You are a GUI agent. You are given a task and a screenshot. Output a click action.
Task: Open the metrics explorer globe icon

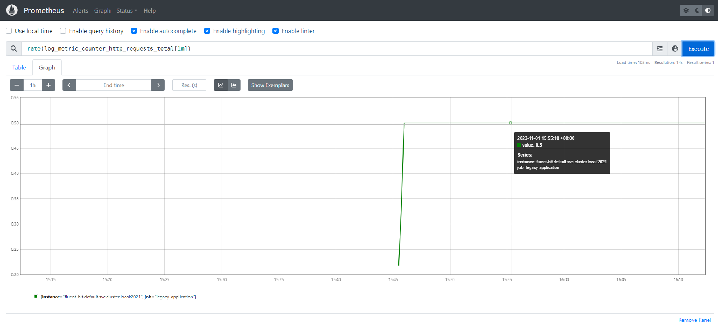coord(675,49)
